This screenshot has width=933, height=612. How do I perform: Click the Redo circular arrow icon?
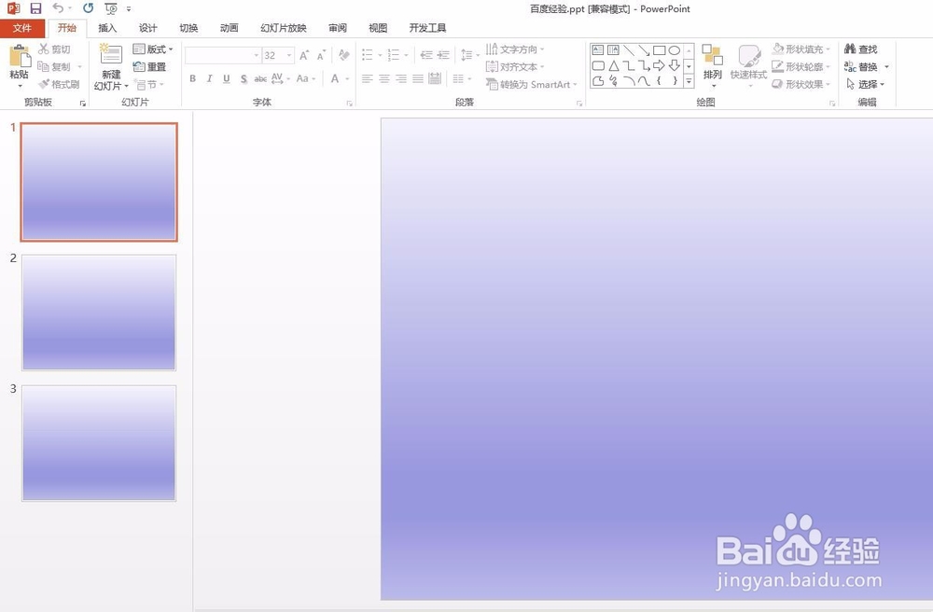[88, 8]
